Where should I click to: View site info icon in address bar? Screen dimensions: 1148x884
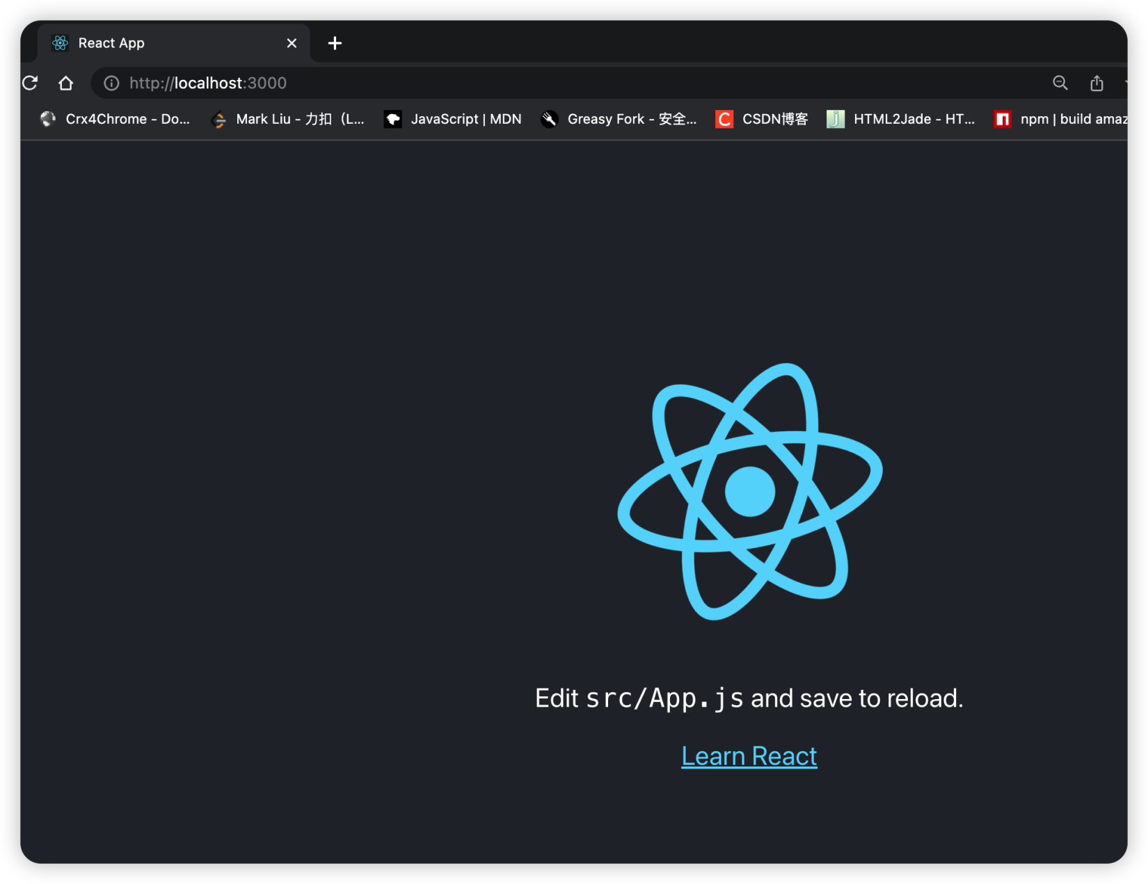tap(111, 83)
